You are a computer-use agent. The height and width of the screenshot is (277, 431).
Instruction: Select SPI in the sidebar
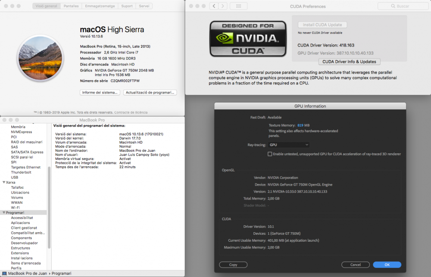click(x=14, y=162)
